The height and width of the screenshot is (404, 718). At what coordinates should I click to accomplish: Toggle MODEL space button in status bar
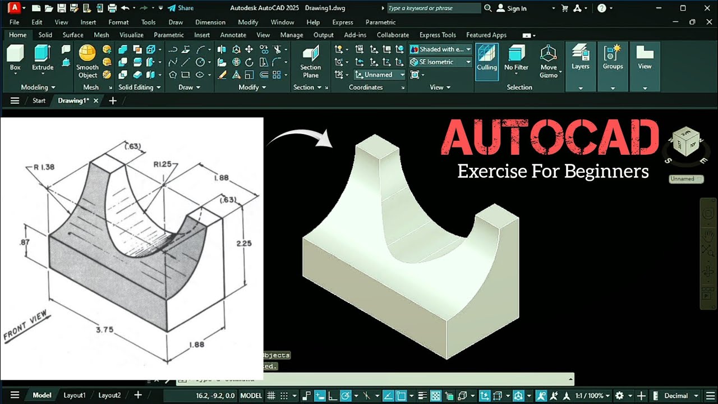click(251, 396)
